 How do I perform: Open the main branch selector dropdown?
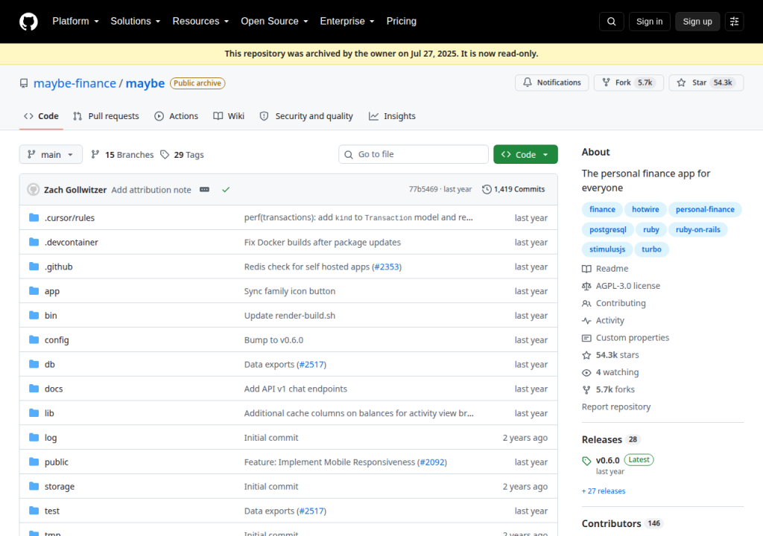point(51,155)
